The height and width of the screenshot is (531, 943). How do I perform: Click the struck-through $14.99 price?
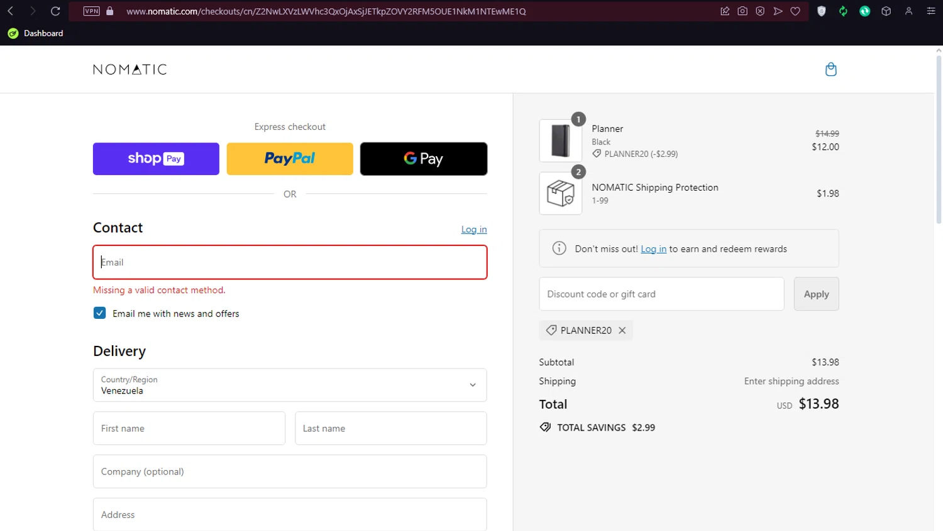(x=827, y=134)
